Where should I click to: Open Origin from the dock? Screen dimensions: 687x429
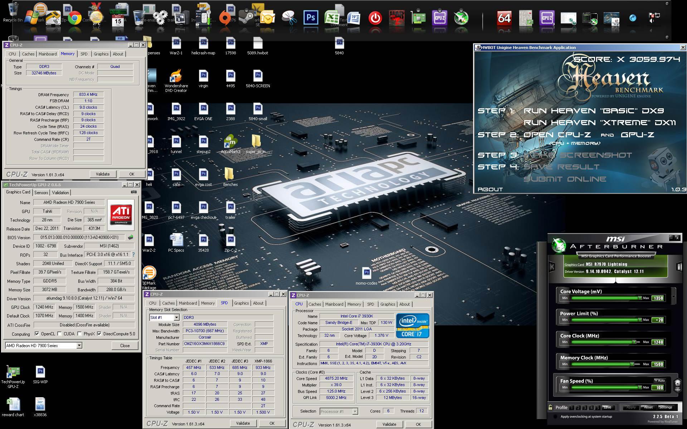225,18
